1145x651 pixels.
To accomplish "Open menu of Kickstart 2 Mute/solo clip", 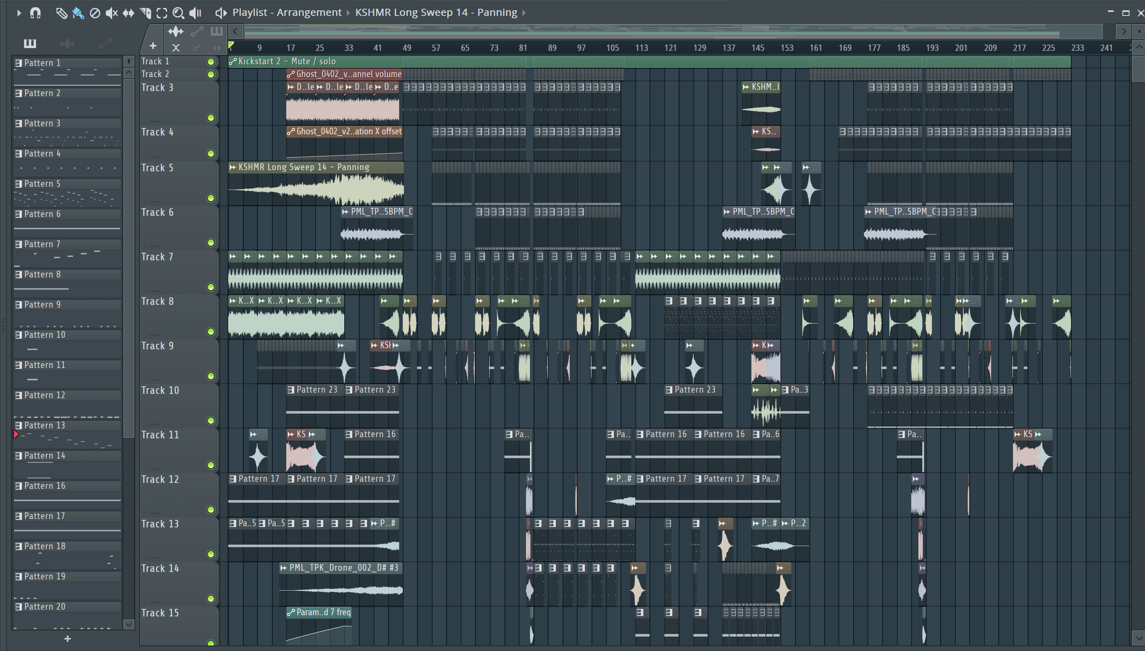I will click(x=233, y=62).
